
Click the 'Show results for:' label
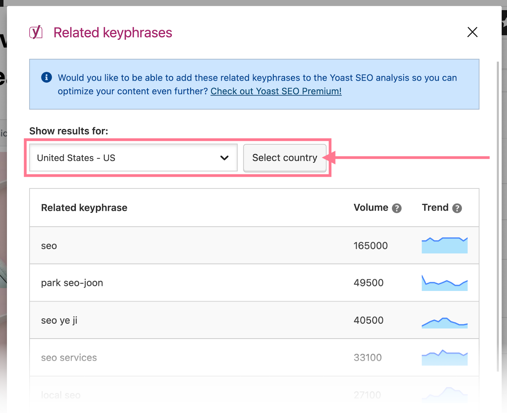69,131
